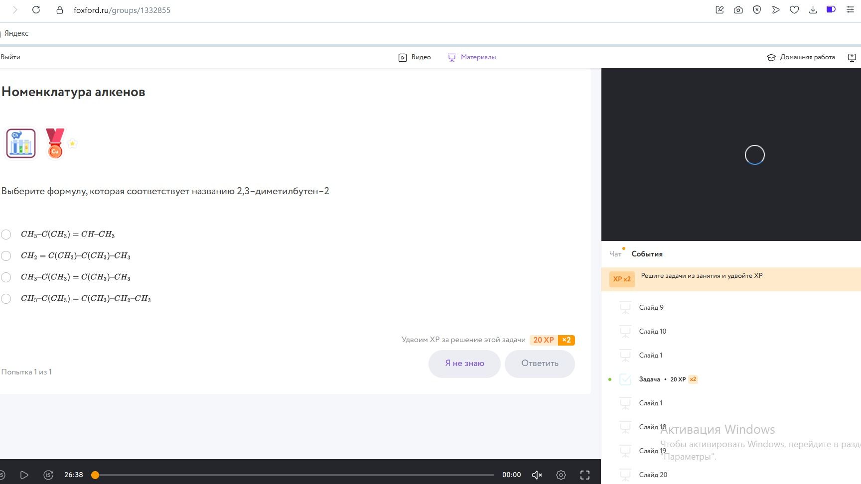Click the red Cu medal badge

(55, 143)
